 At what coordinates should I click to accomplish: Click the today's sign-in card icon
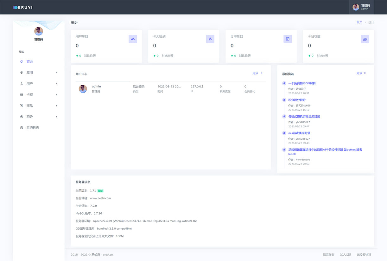210,39
